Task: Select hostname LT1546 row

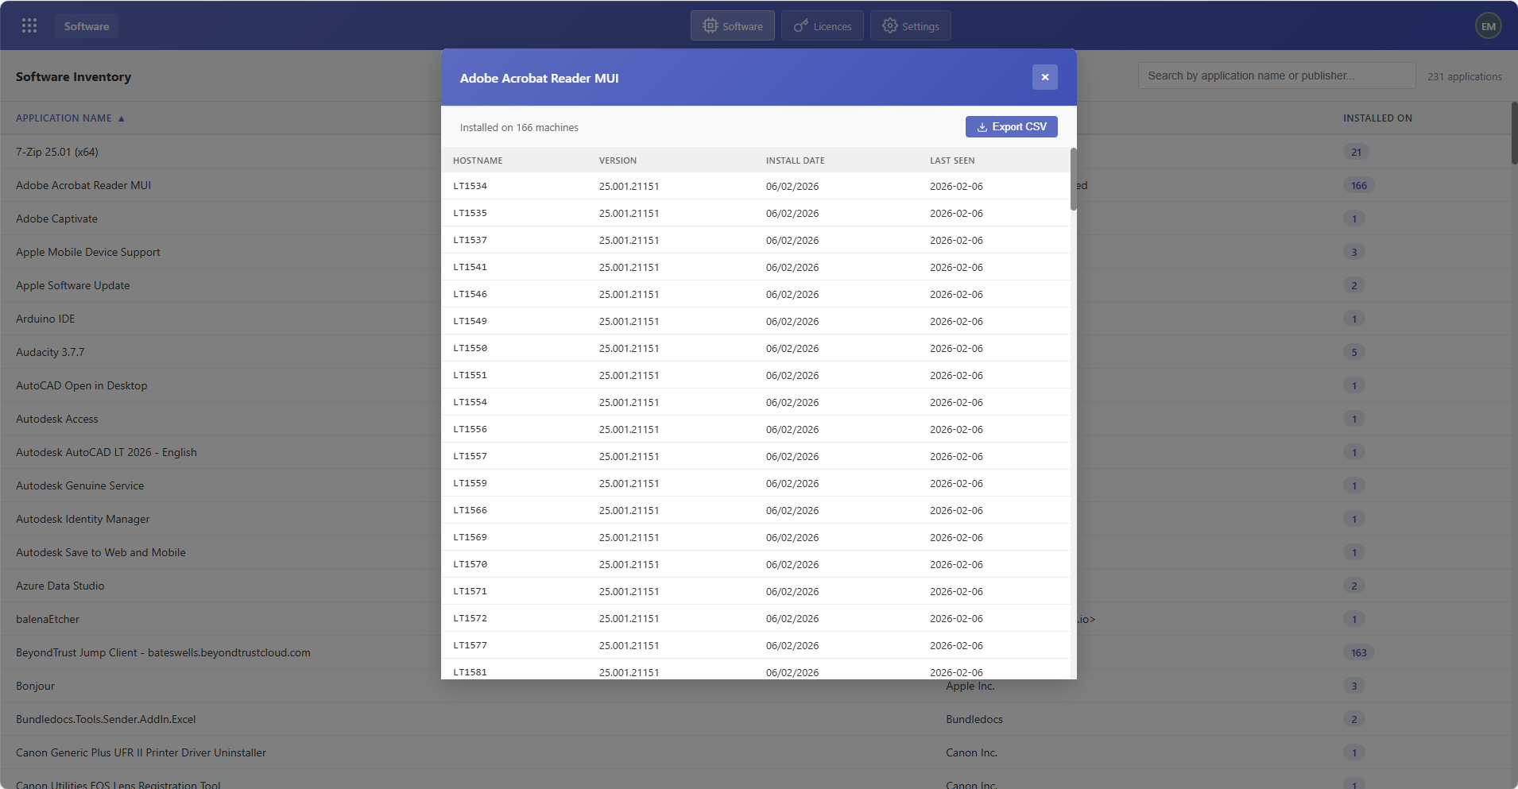Action: click(x=755, y=294)
